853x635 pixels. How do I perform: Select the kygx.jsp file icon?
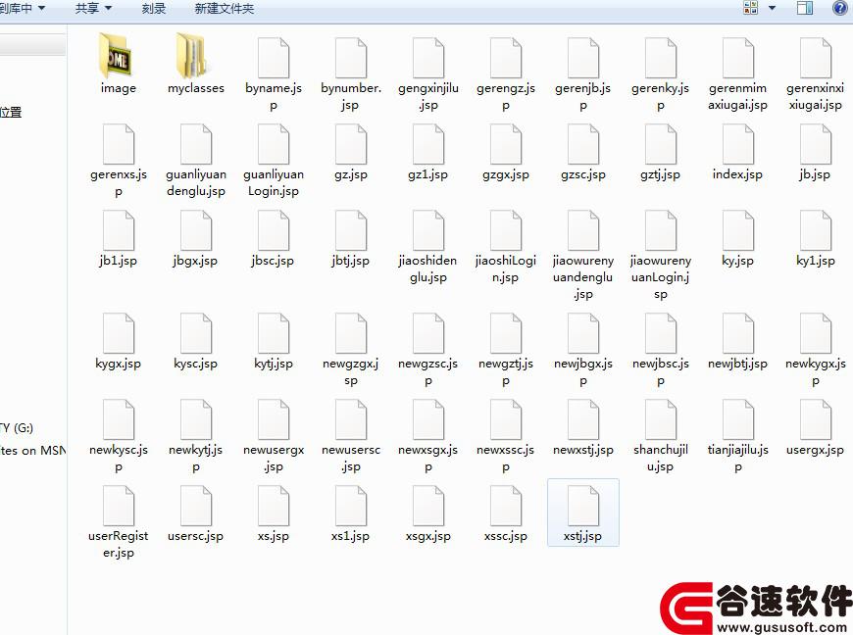119,333
